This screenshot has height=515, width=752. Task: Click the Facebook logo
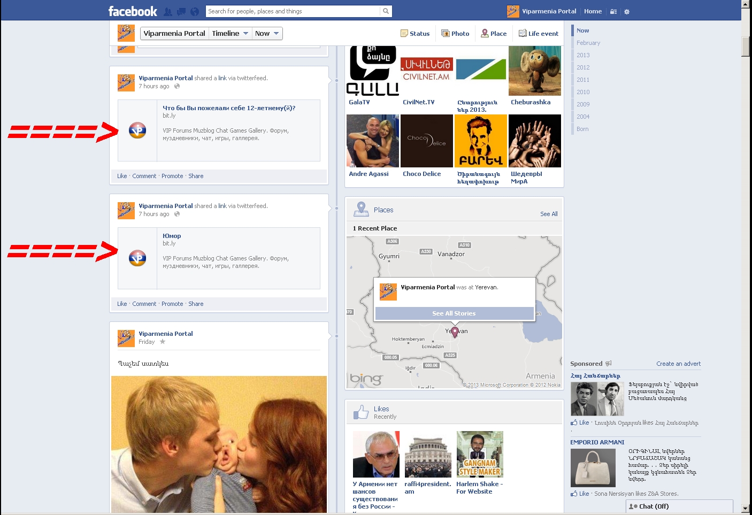click(x=133, y=11)
